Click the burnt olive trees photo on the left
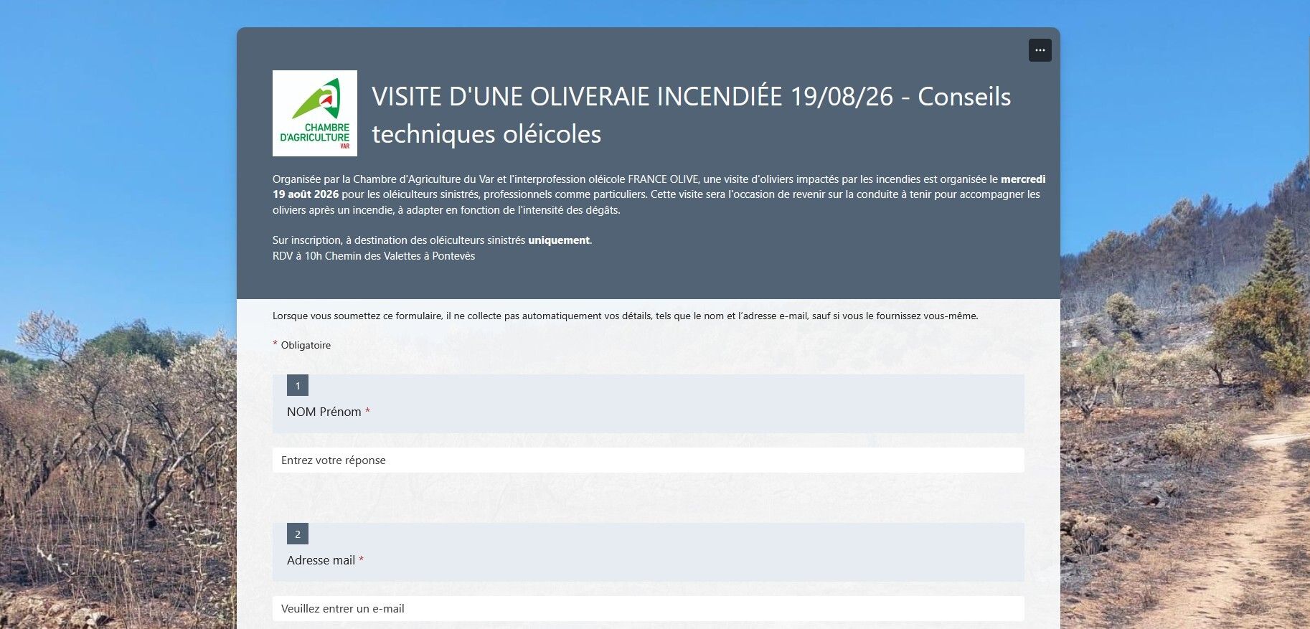Screen dimensions: 1310x629 [118, 466]
